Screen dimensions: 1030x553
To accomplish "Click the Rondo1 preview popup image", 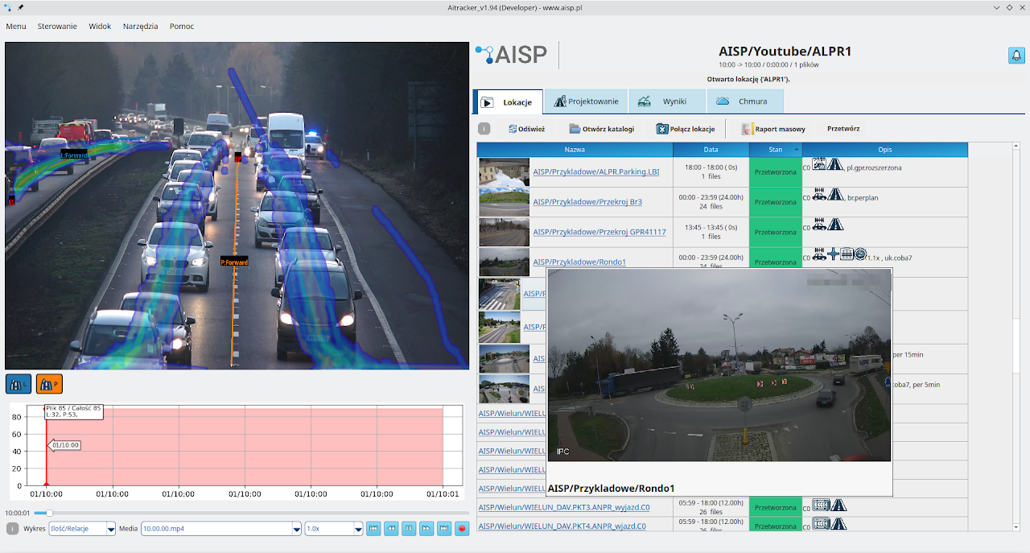I will coord(719,365).
